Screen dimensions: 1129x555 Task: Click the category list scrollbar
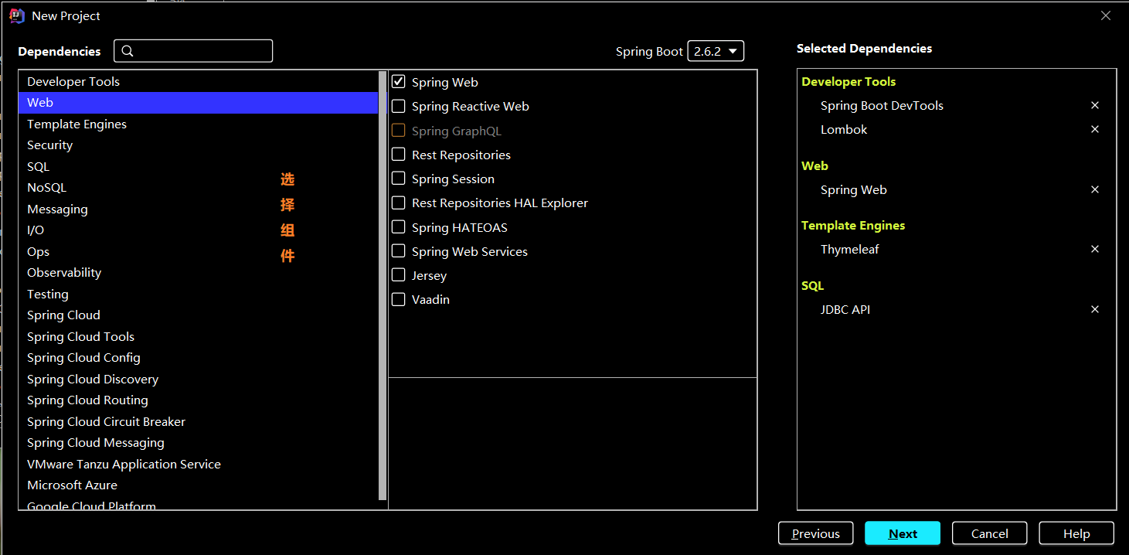pos(383,286)
